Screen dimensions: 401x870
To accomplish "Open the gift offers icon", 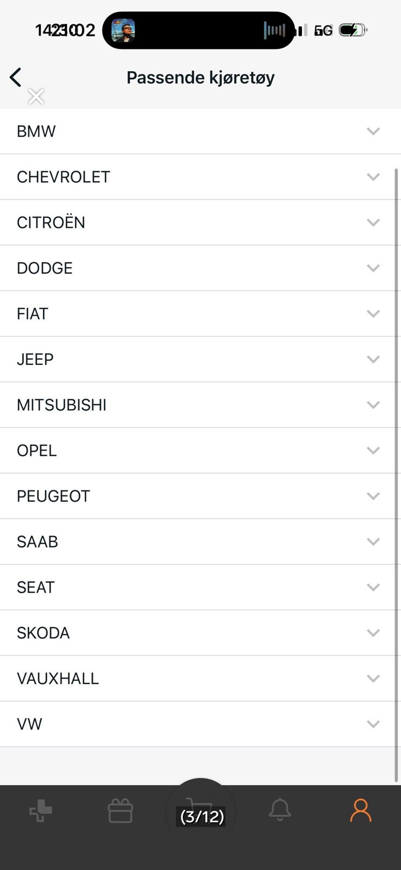I will (120, 811).
